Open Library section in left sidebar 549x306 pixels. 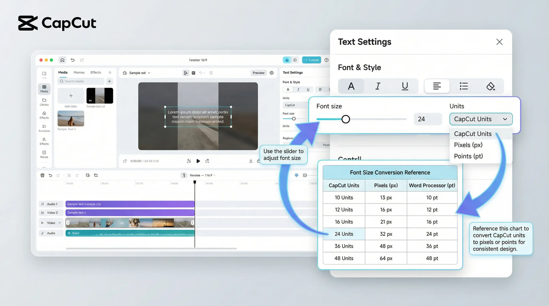point(44,102)
